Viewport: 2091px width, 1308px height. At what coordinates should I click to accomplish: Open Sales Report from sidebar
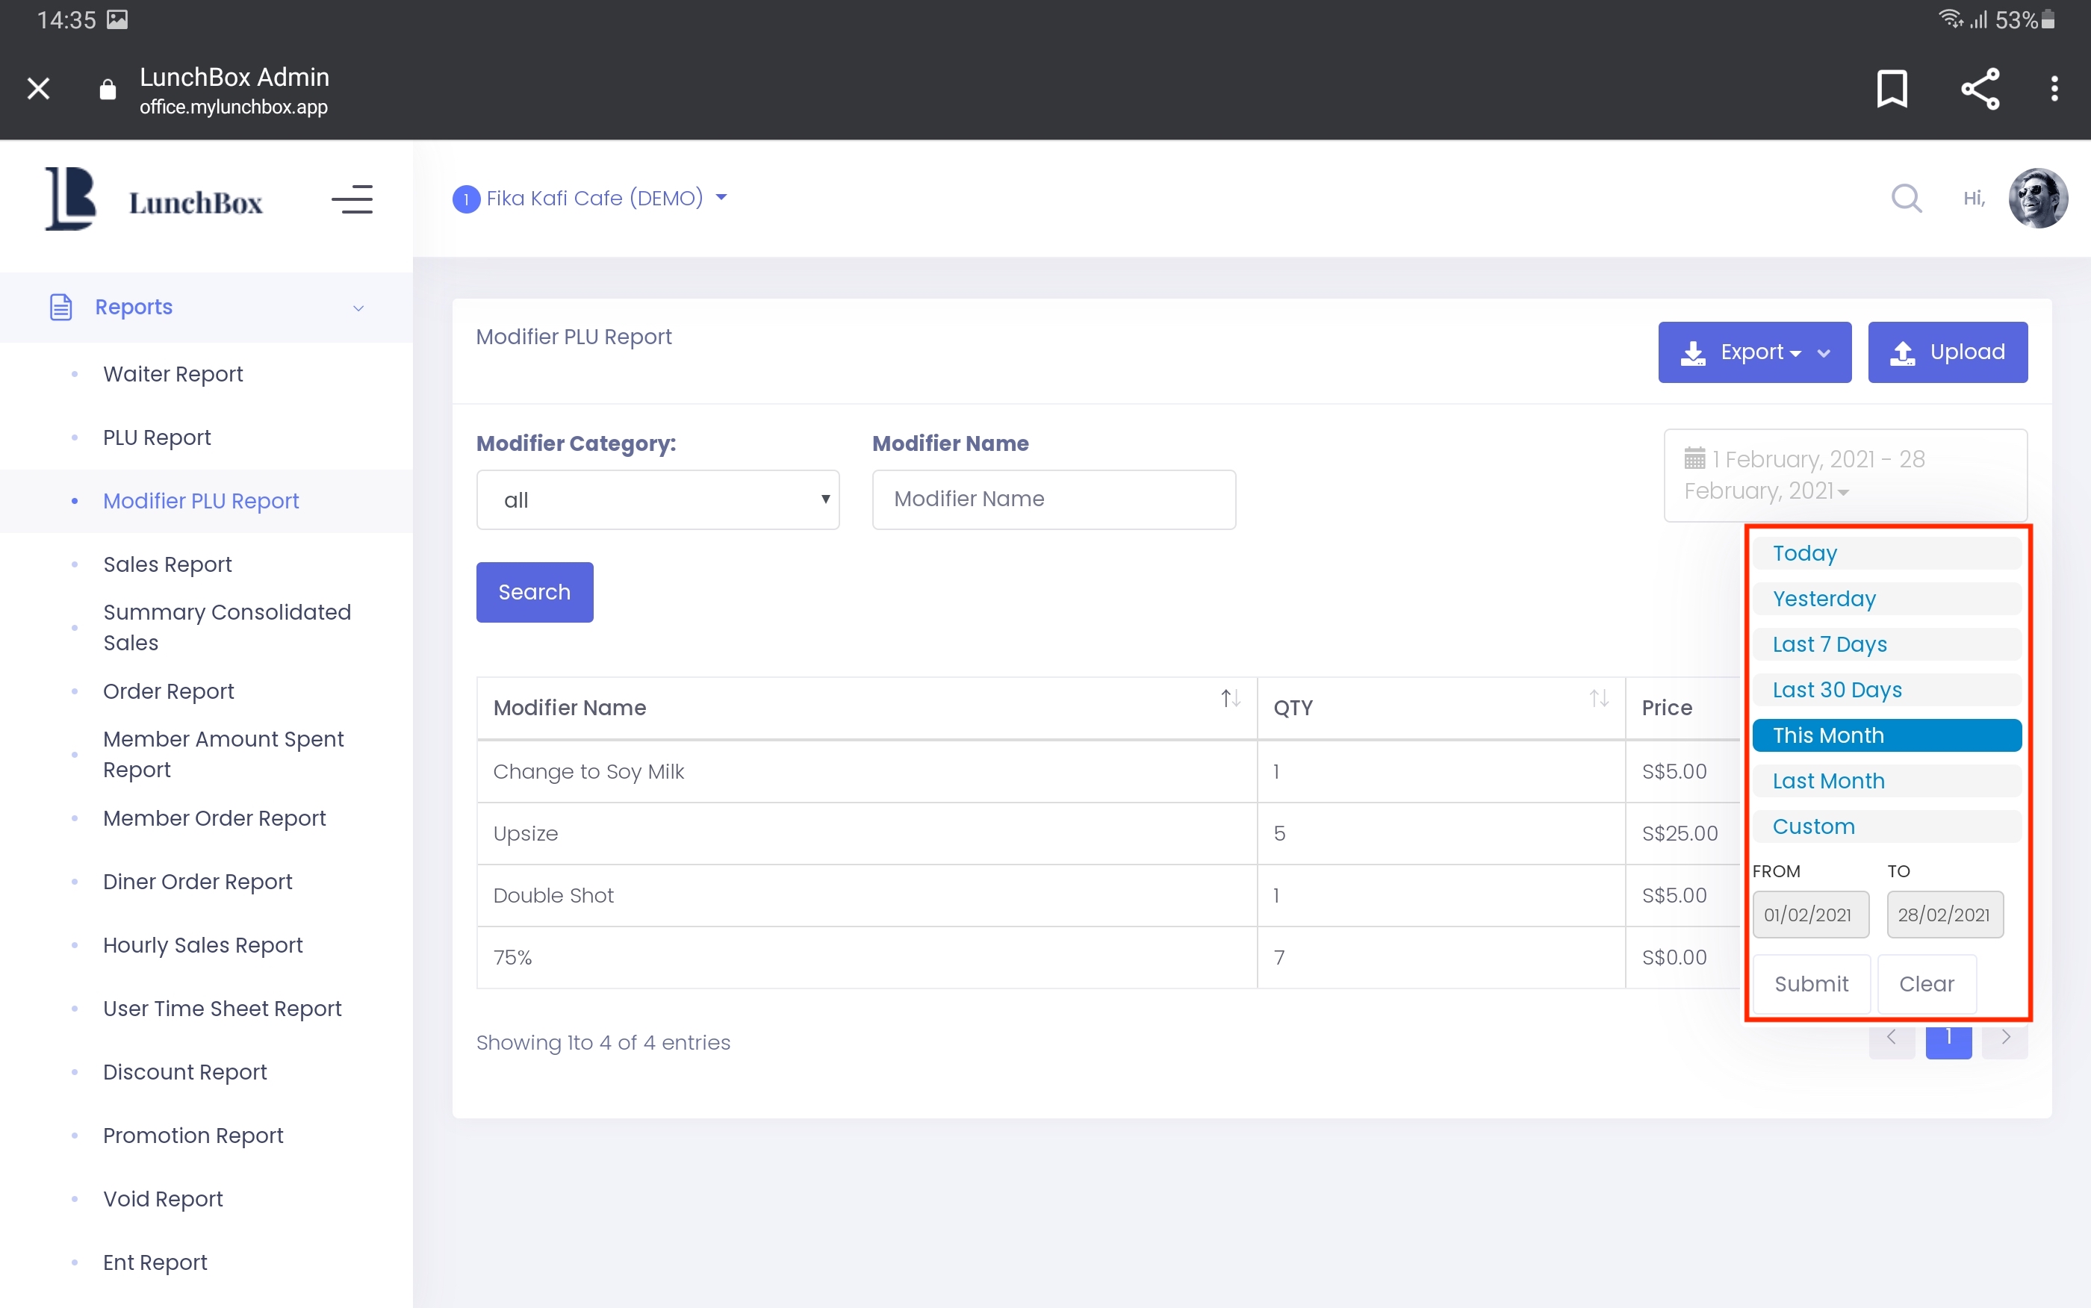click(167, 564)
